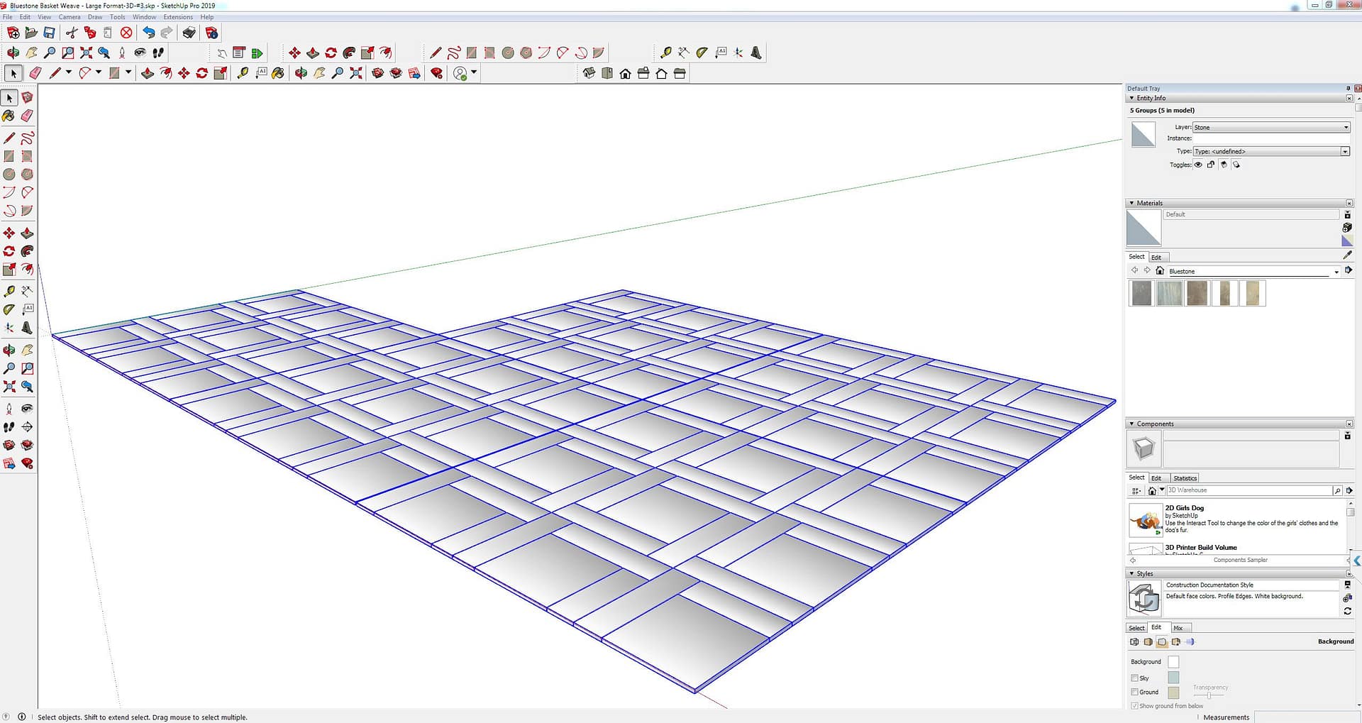Image resolution: width=1362 pixels, height=723 pixels.
Task: Click the Save disk icon
Action: [x=49, y=33]
